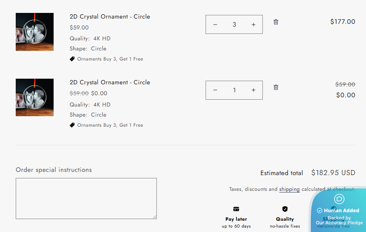Decrease quantity of the free ornament
This screenshot has width=366, height=232.
tap(215, 90)
